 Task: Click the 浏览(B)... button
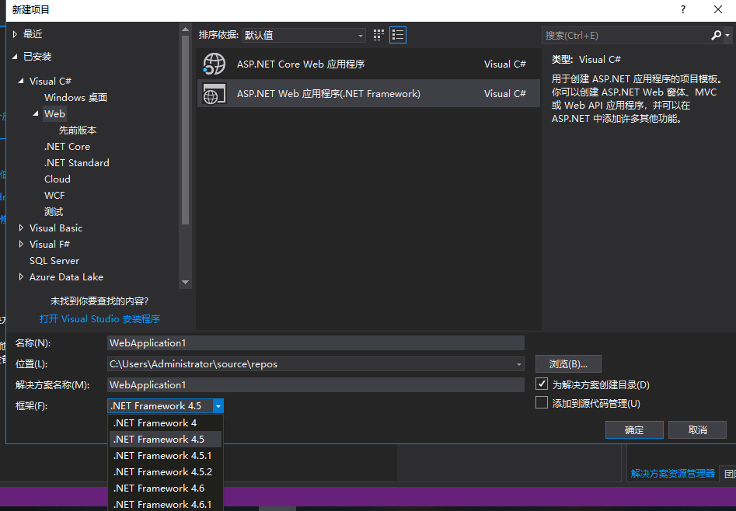(x=568, y=364)
